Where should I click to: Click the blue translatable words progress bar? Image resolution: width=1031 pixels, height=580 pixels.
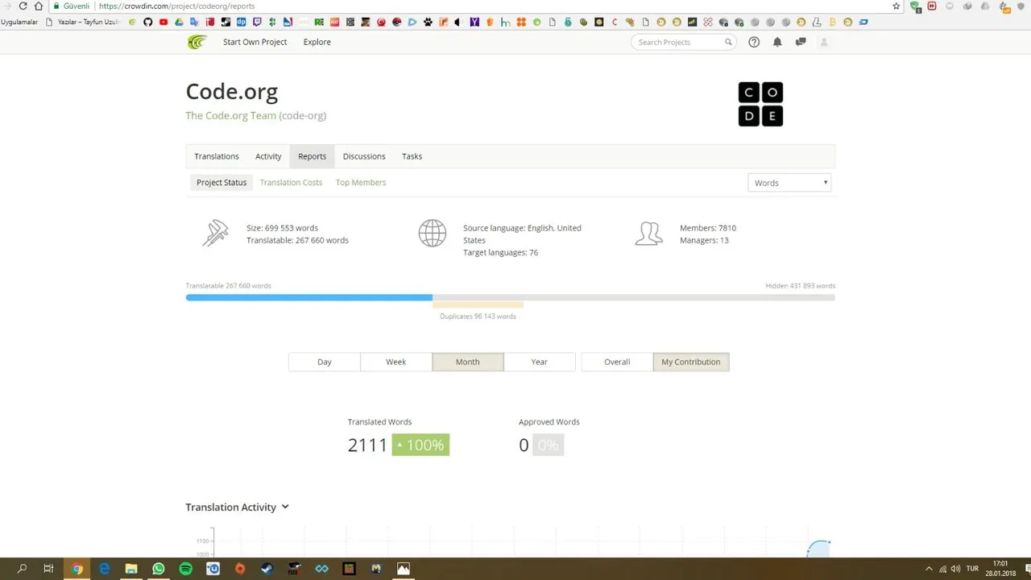pos(309,297)
